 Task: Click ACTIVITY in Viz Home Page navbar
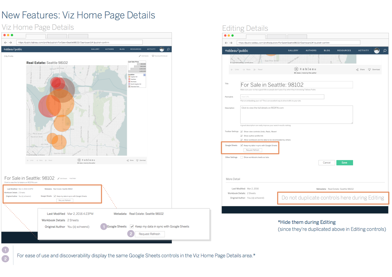[x=151, y=49]
